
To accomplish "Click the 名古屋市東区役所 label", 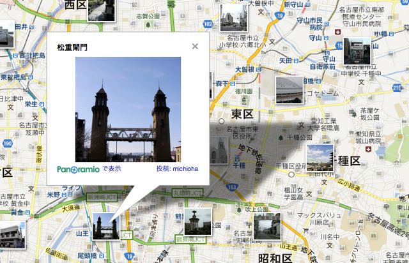I will click(242, 133).
